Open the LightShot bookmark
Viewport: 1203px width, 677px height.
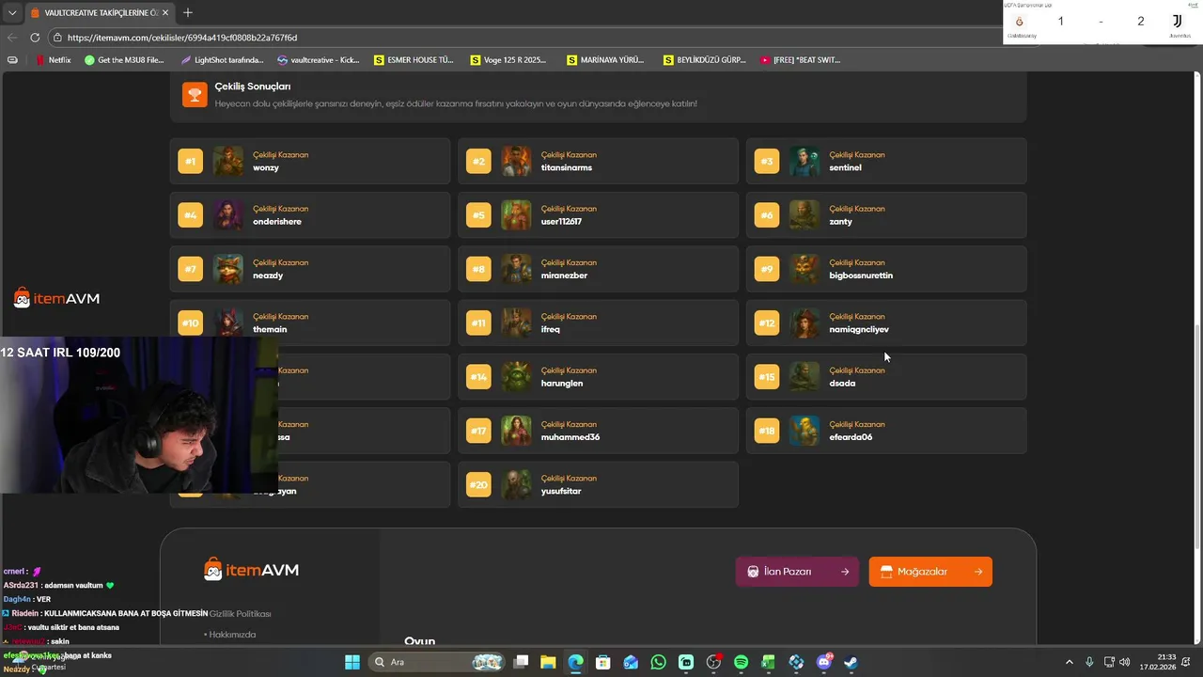point(223,59)
